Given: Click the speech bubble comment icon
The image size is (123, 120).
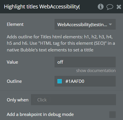Looking at the screenshot, I should 110,7.
